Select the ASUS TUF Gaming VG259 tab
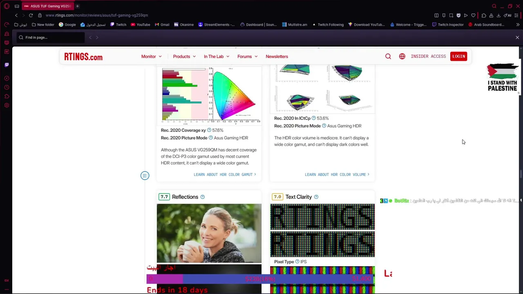This screenshot has width=523, height=294. click(x=47, y=6)
